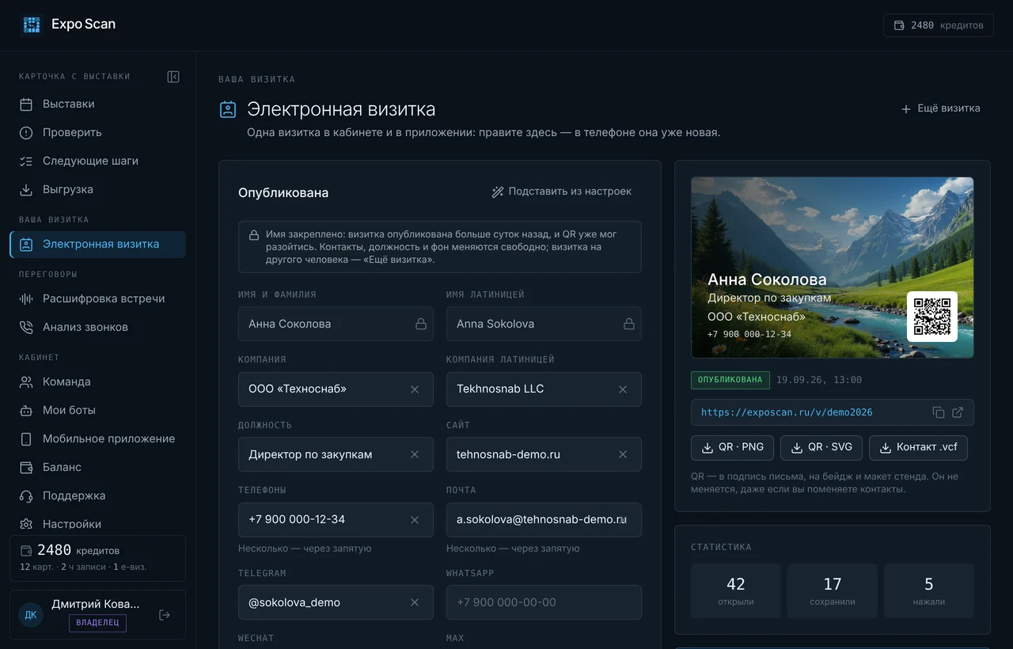The image size is (1013, 649).
Task: Clear the tehnosnab-demo.ru site field
Action: [623, 454]
